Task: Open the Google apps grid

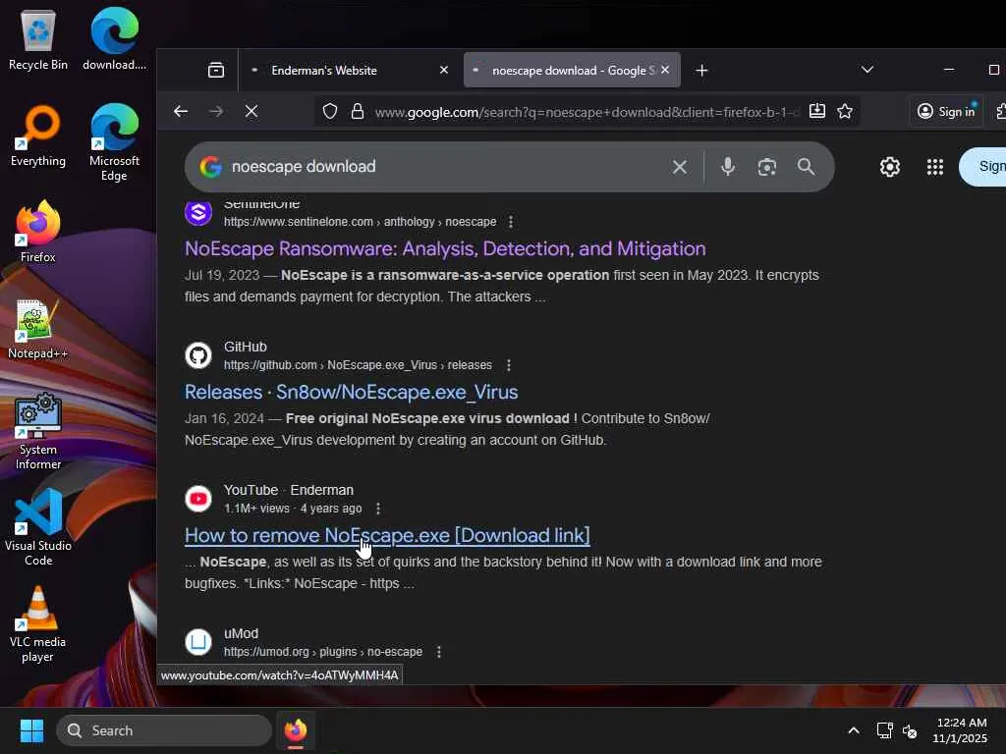Action: [935, 167]
